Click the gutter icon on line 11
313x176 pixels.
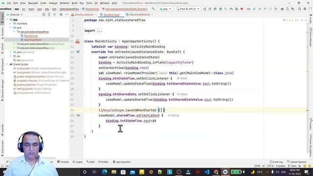pyautogui.click(x=78, y=42)
